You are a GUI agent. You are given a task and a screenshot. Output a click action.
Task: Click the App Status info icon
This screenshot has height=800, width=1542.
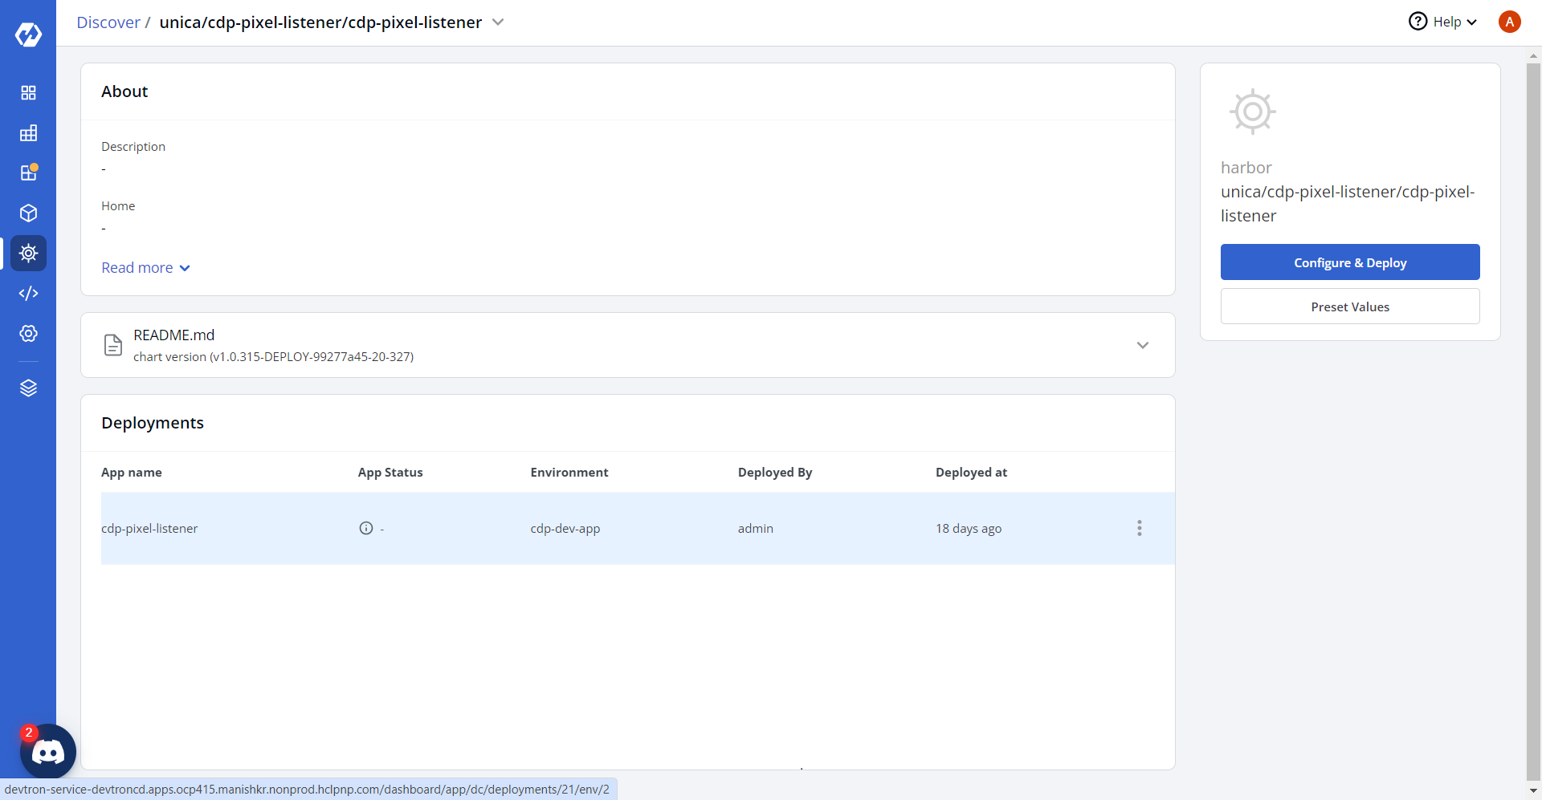[x=366, y=528]
